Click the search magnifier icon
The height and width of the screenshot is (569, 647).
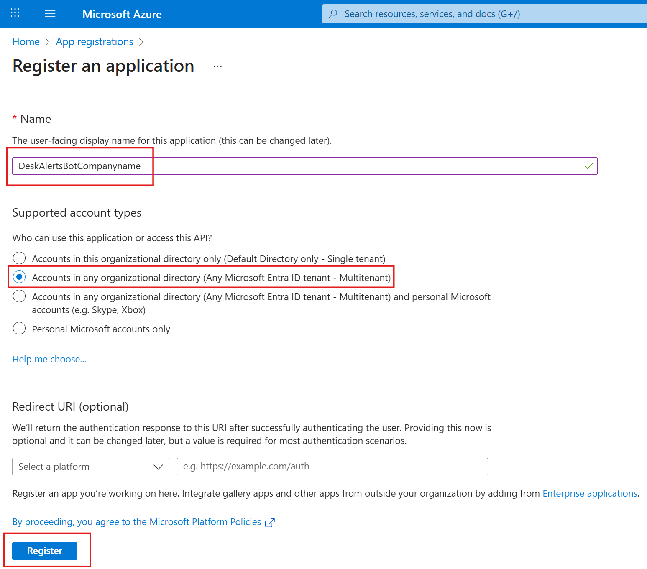pyautogui.click(x=332, y=14)
